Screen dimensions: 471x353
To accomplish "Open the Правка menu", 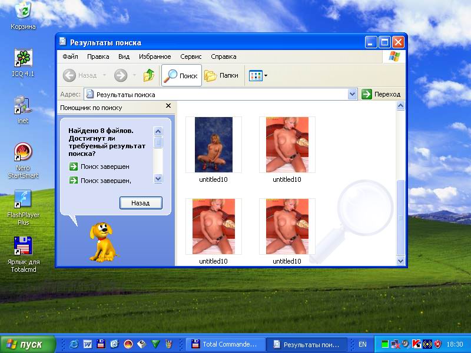I will click(98, 56).
